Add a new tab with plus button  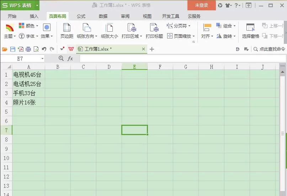152,49
